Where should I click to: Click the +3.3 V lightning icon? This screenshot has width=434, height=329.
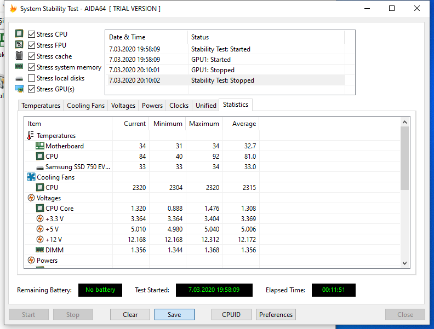pyautogui.click(x=40, y=218)
